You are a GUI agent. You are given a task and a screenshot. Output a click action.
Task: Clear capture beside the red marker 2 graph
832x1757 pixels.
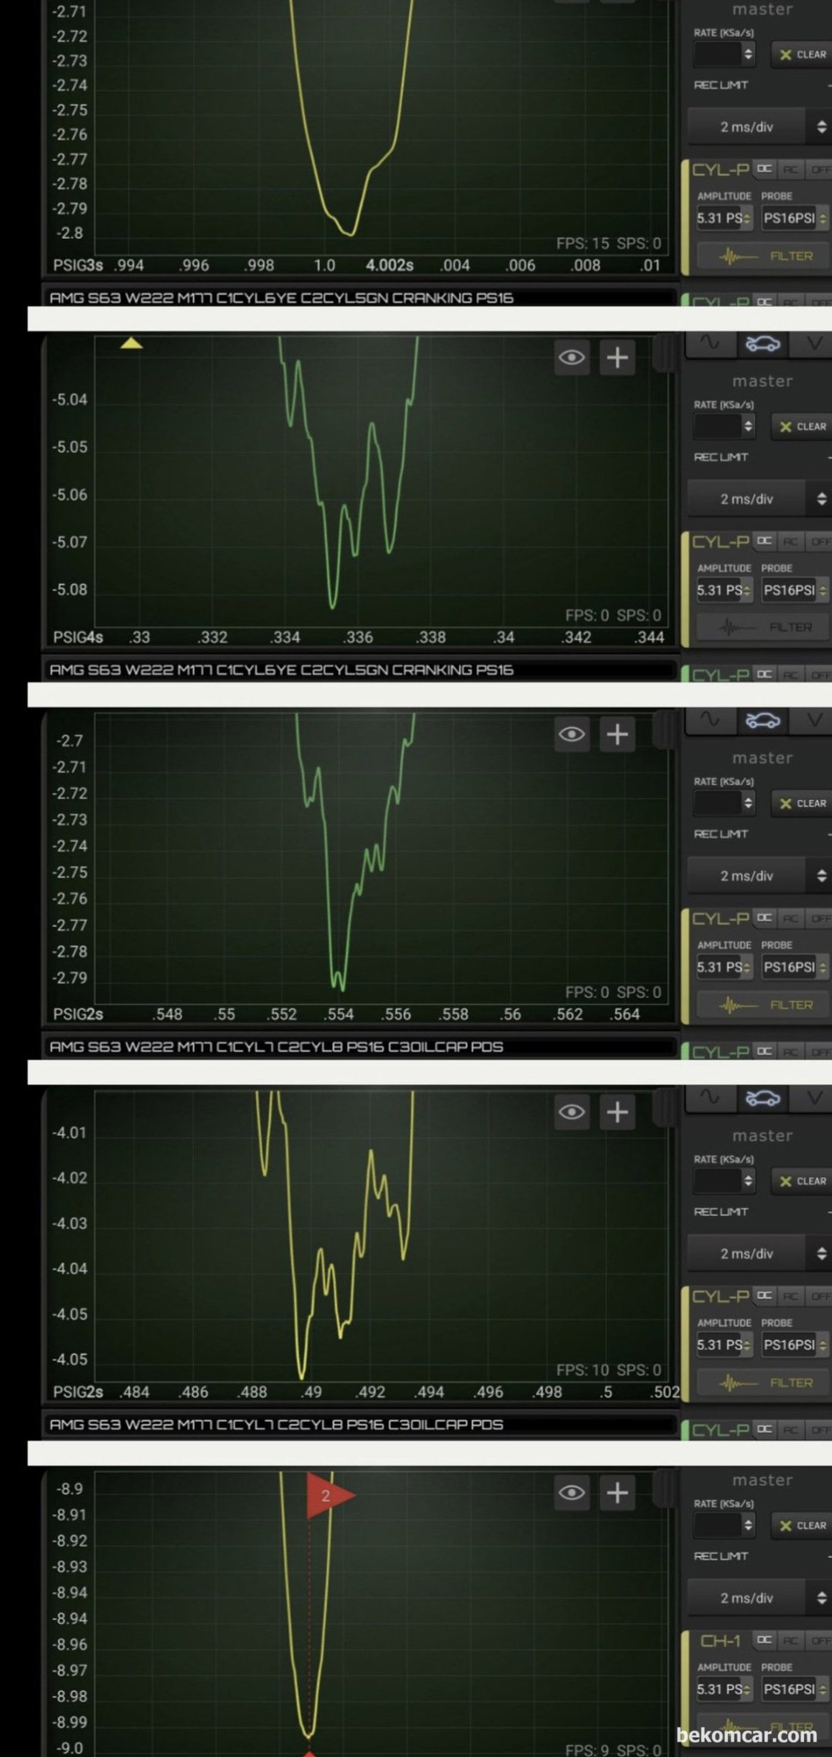[802, 1526]
